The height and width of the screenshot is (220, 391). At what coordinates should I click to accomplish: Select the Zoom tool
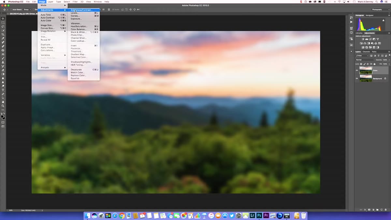(x=3, y=106)
